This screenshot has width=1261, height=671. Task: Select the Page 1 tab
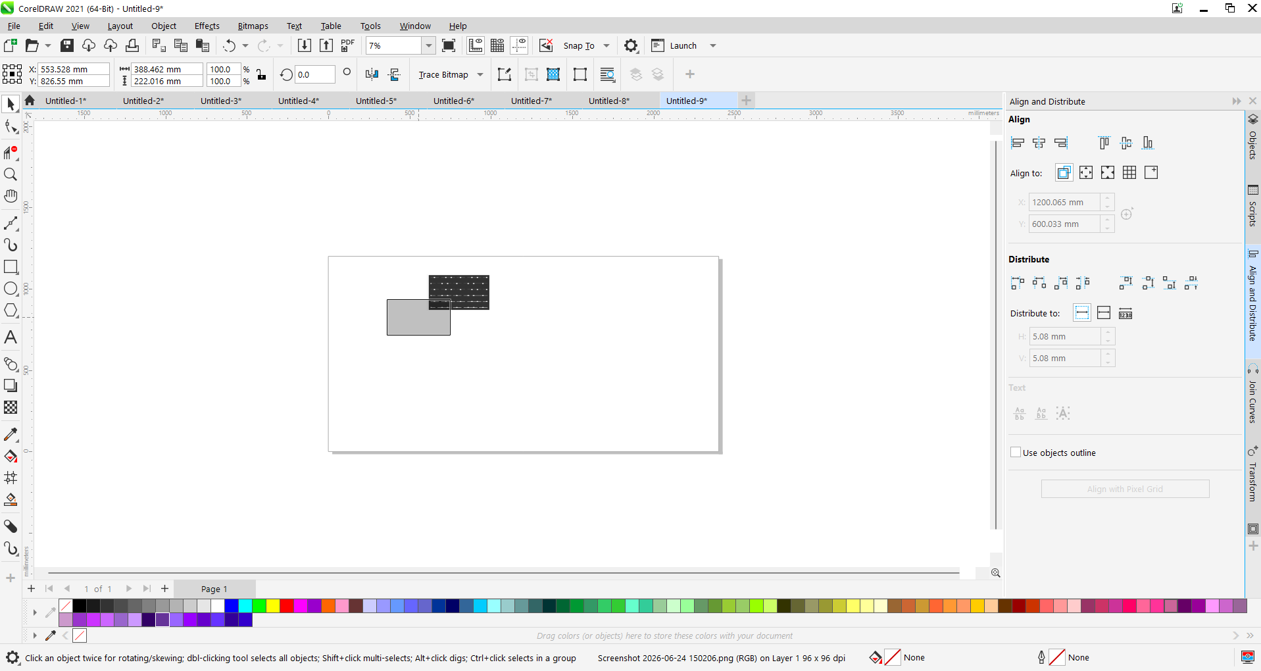[x=214, y=589]
